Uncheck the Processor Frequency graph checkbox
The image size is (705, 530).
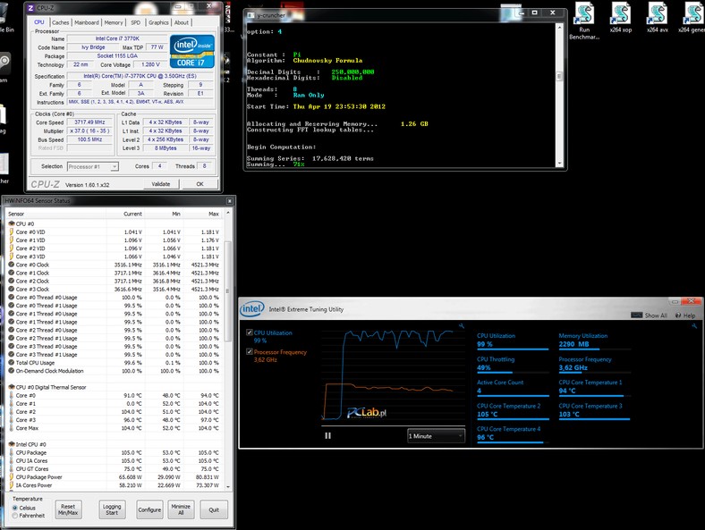(x=250, y=352)
